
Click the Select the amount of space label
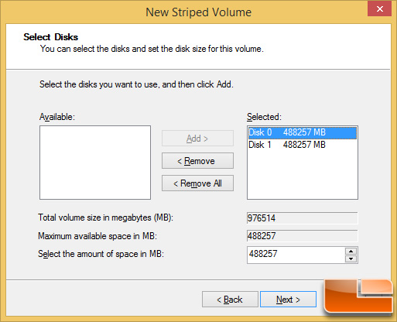[x=101, y=254]
